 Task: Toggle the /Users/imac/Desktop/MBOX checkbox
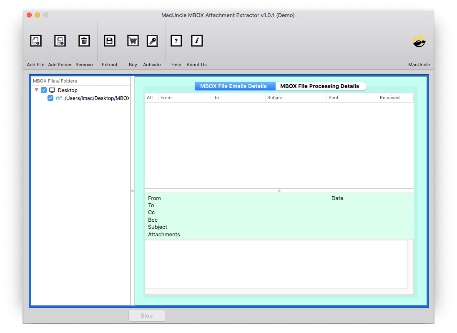click(x=50, y=98)
